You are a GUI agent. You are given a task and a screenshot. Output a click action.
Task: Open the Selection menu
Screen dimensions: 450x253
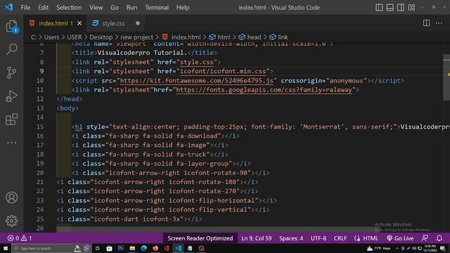click(69, 8)
